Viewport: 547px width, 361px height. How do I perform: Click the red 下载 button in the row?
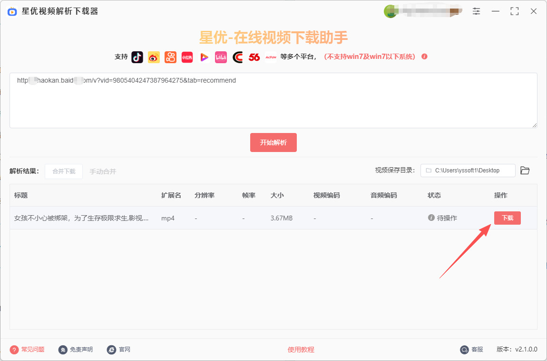[x=507, y=218]
